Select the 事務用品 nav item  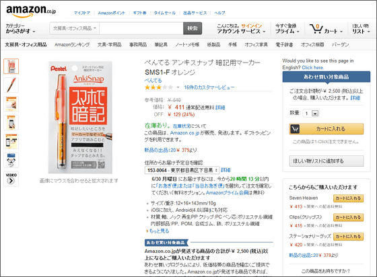click(138, 44)
